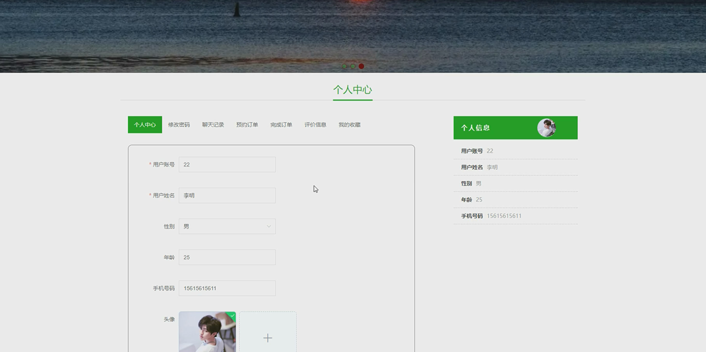
Task: Open the 个人中心 tab
Action: [145, 125]
